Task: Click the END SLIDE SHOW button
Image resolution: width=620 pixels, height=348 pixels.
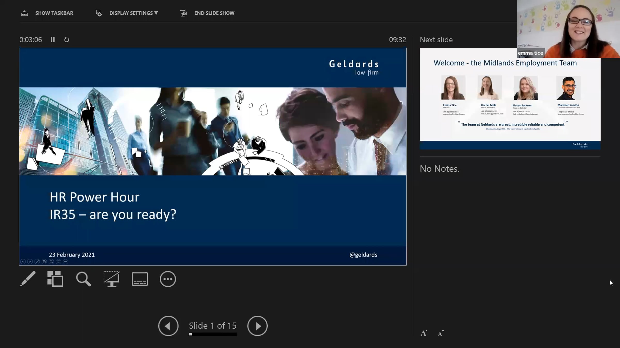Action: (x=214, y=13)
